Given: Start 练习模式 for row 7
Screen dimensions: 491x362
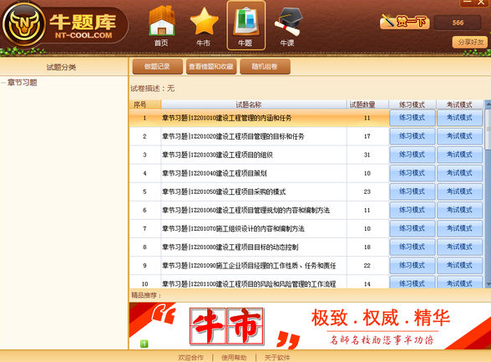Looking at the screenshot, I should point(413,228).
